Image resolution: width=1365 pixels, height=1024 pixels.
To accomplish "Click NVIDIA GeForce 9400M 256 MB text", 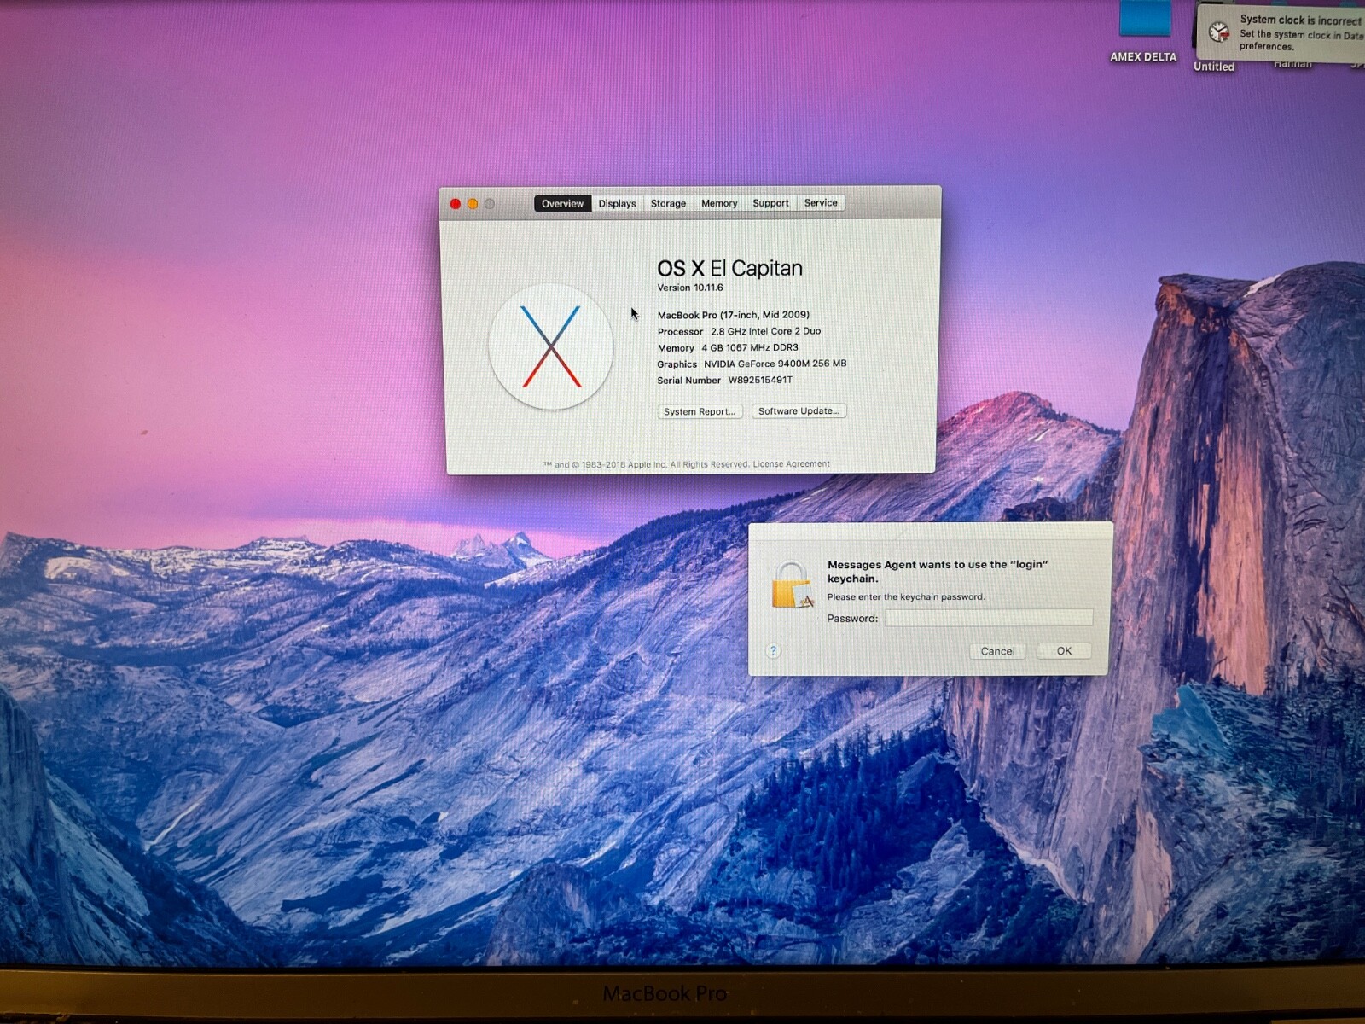I will [775, 364].
